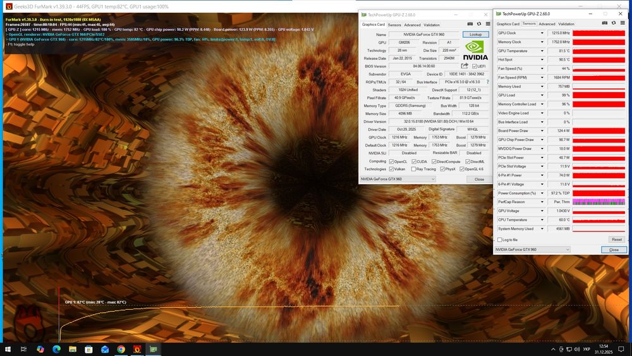
Task: Open Hot Spot sensor dropdown arrow
Action: pyautogui.click(x=542, y=59)
